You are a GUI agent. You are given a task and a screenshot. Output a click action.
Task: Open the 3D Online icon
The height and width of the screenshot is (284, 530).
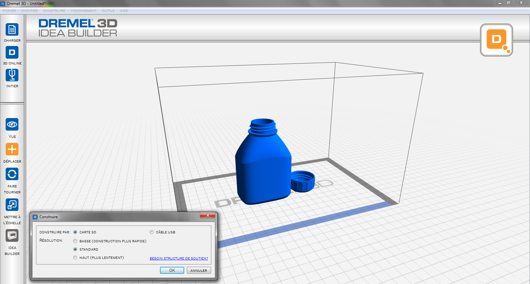pos(12,52)
